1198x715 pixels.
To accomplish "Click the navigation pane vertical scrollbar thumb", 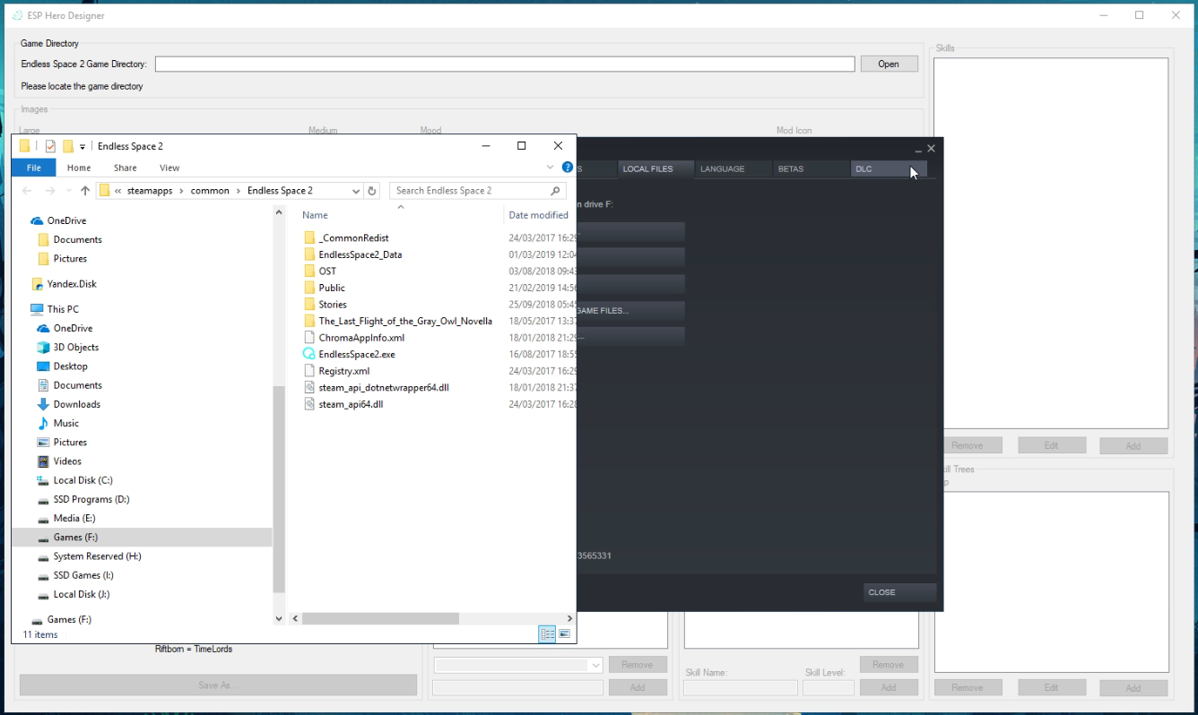I will coord(279,488).
